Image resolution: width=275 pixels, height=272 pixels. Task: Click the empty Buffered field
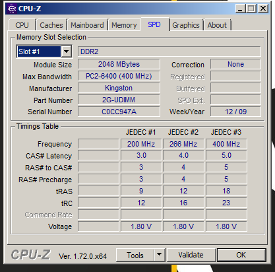235,88
